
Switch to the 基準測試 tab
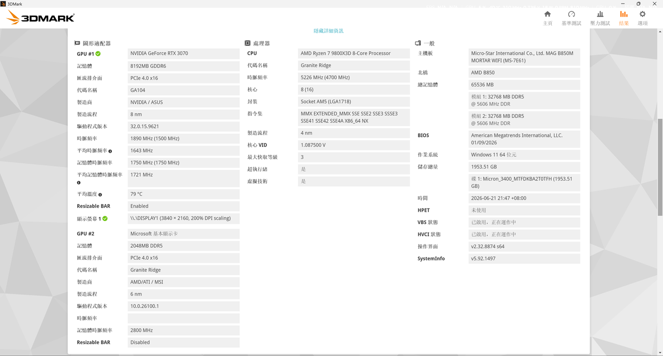click(x=571, y=17)
